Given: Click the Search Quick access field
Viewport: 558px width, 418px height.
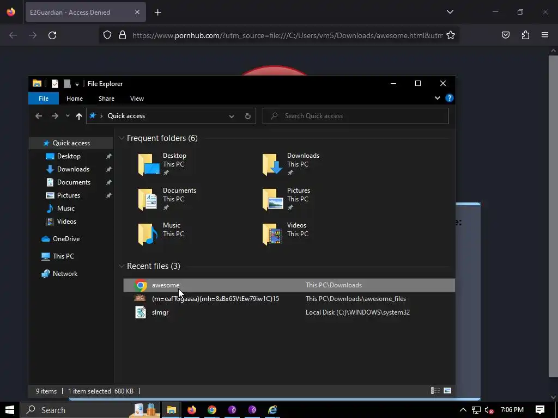Looking at the screenshot, I should 355,116.
